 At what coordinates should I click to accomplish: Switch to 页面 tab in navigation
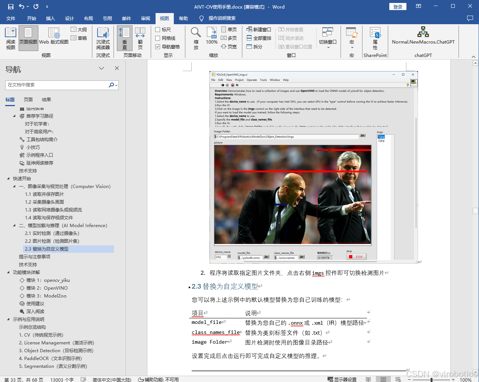tap(28, 99)
